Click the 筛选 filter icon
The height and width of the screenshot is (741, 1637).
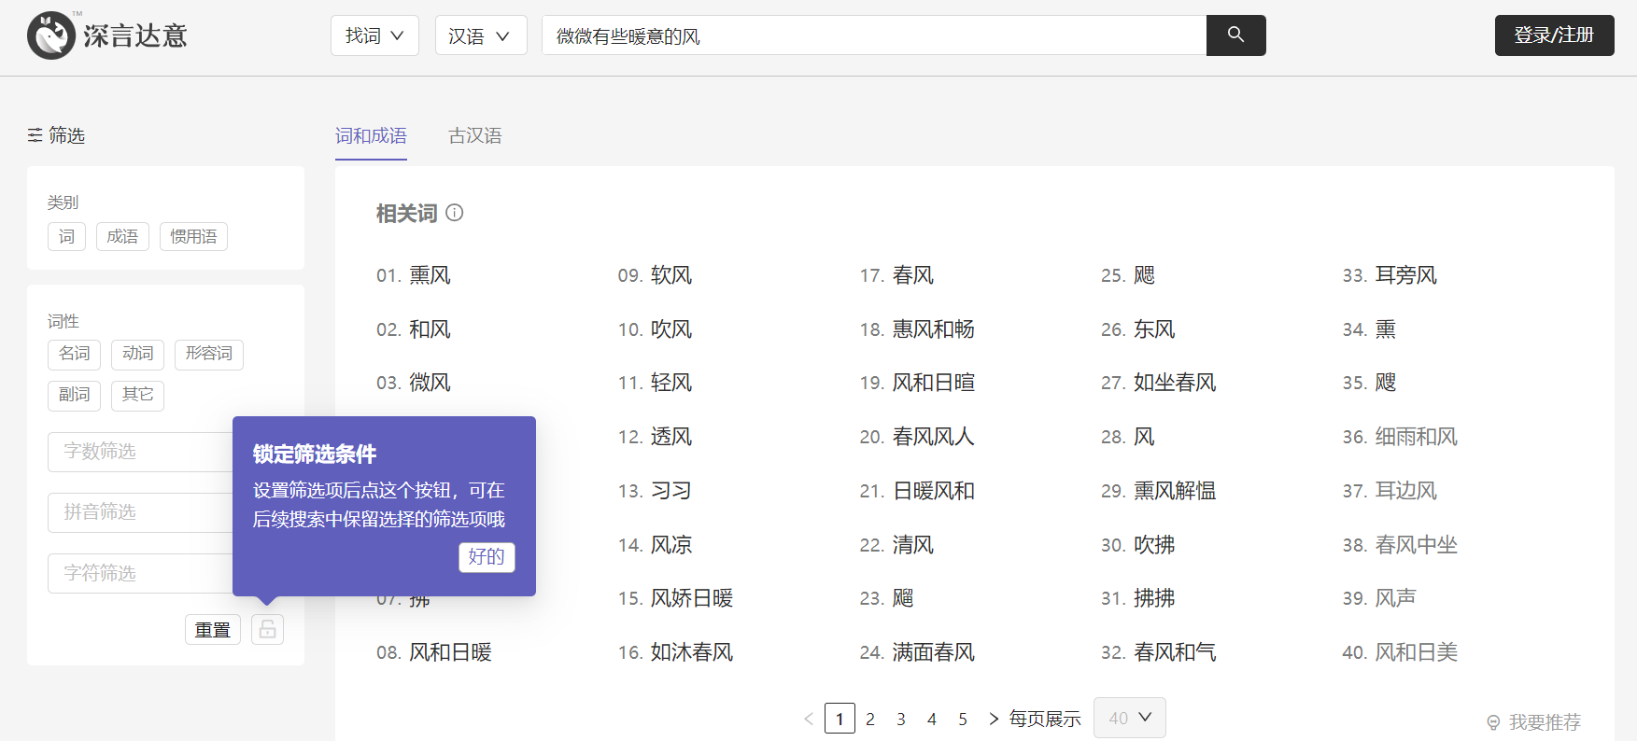[x=35, y=135]
